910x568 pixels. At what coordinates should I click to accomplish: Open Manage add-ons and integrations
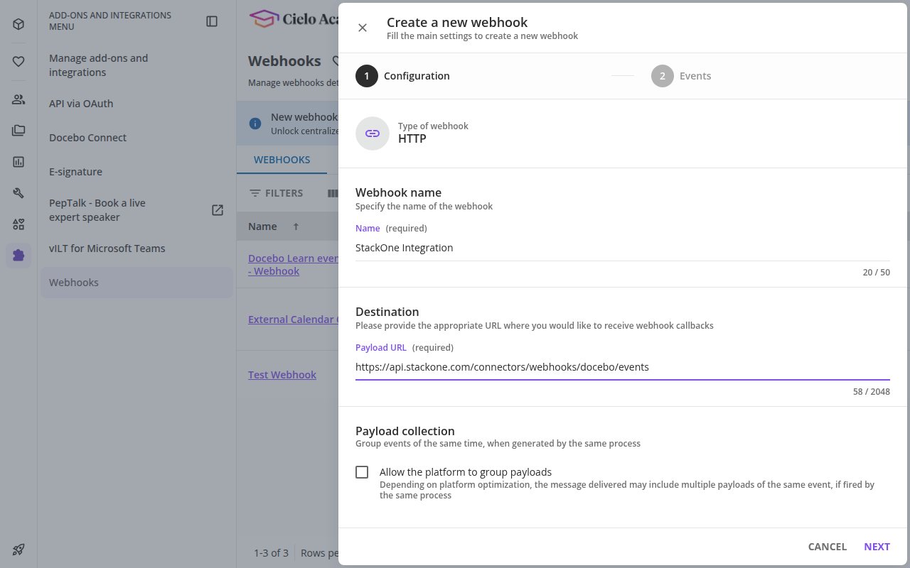click(136, 65)
